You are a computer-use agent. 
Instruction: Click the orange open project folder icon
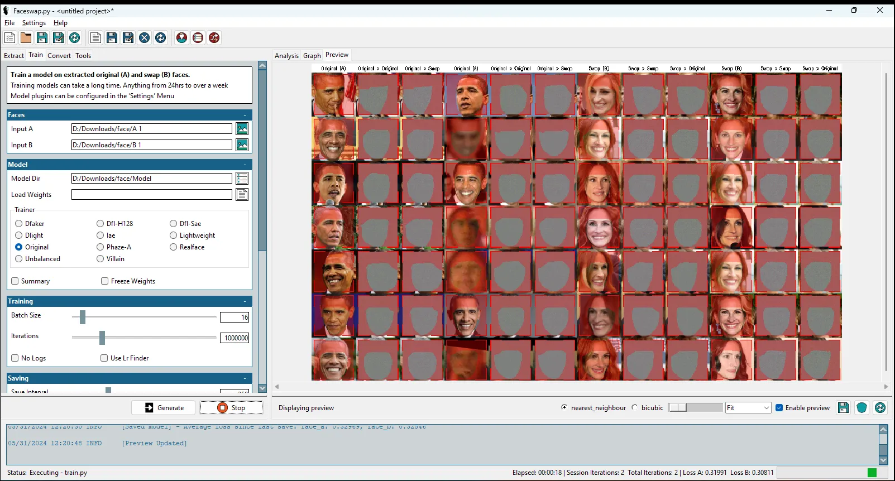(x=26, y=37)
